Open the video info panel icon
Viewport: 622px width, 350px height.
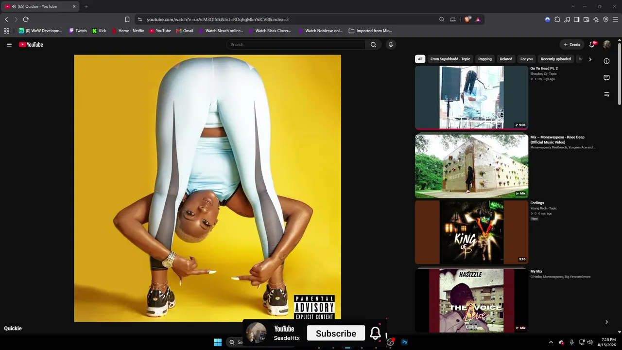[606, 61]
